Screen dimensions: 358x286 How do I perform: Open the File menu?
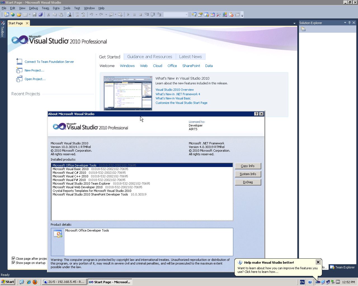pos(4,8)
